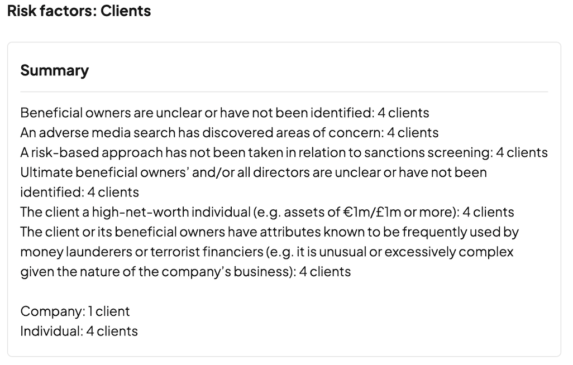Select the Summary card title
573x365 pixels.
tap(54, 70)
